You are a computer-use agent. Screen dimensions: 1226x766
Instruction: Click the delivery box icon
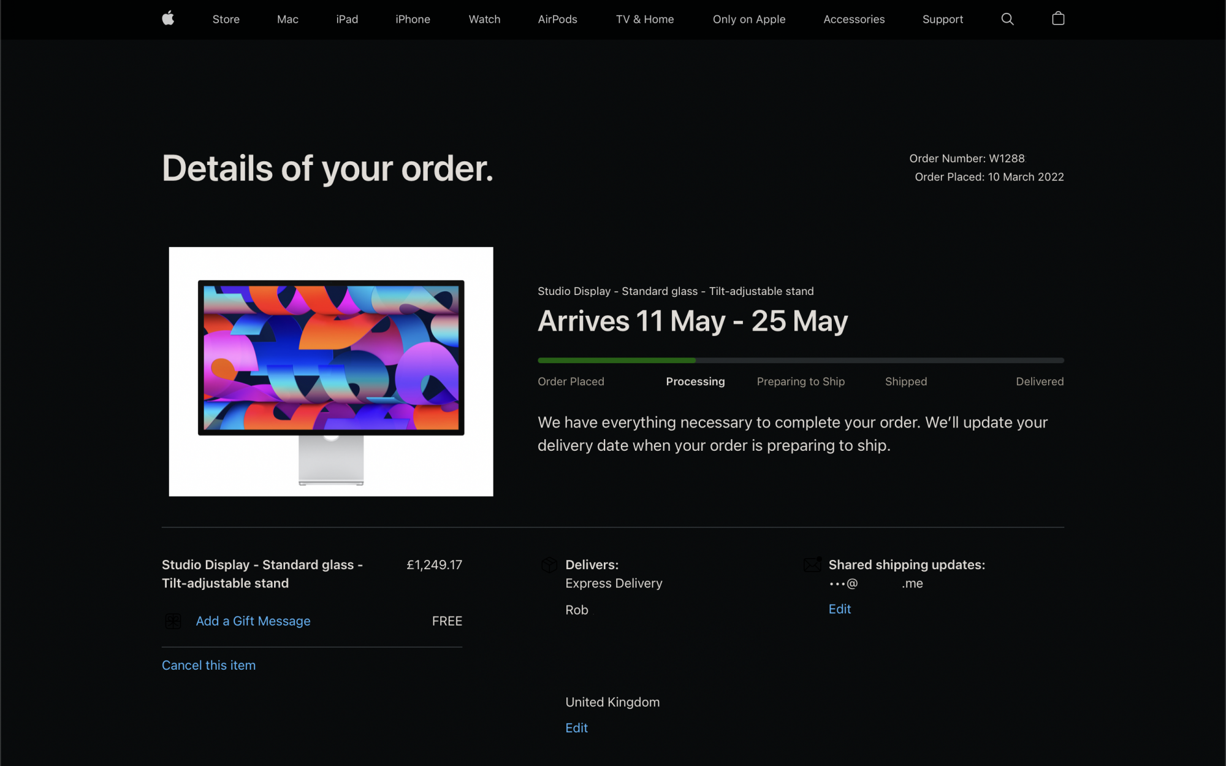(549, 565)
